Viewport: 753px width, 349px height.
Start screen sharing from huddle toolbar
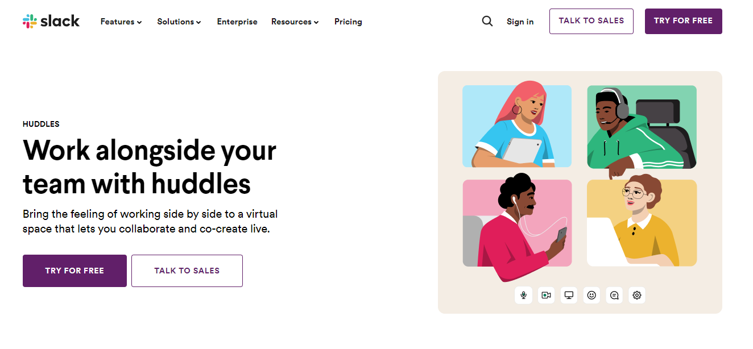coord(569,295)
